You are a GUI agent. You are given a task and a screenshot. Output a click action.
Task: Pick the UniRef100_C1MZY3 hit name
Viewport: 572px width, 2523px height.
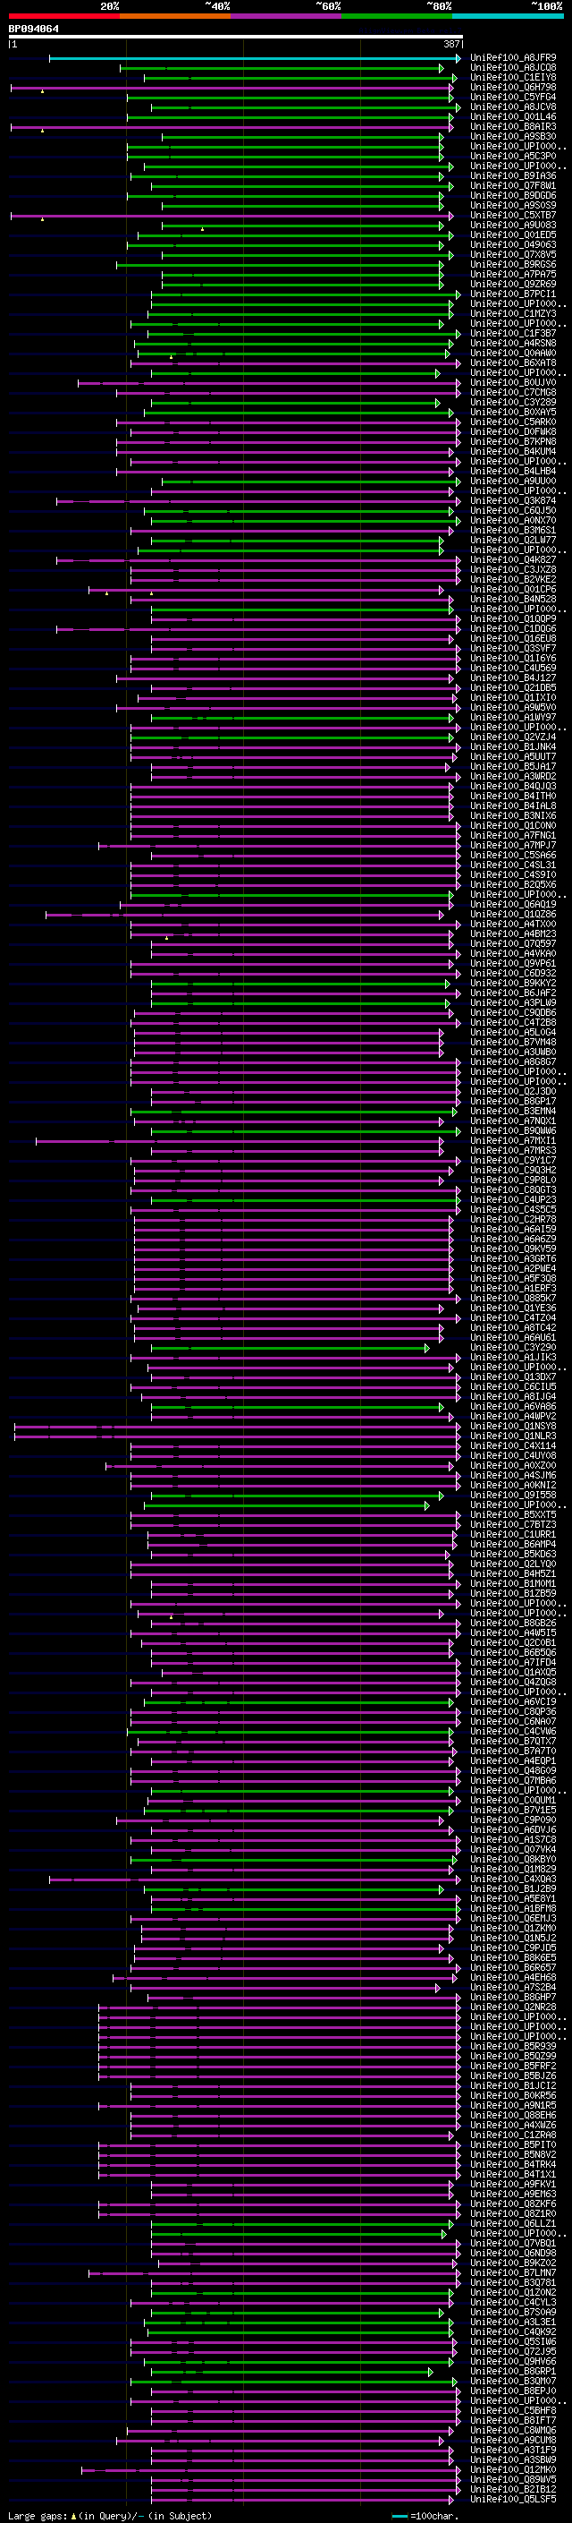[513, 313]
